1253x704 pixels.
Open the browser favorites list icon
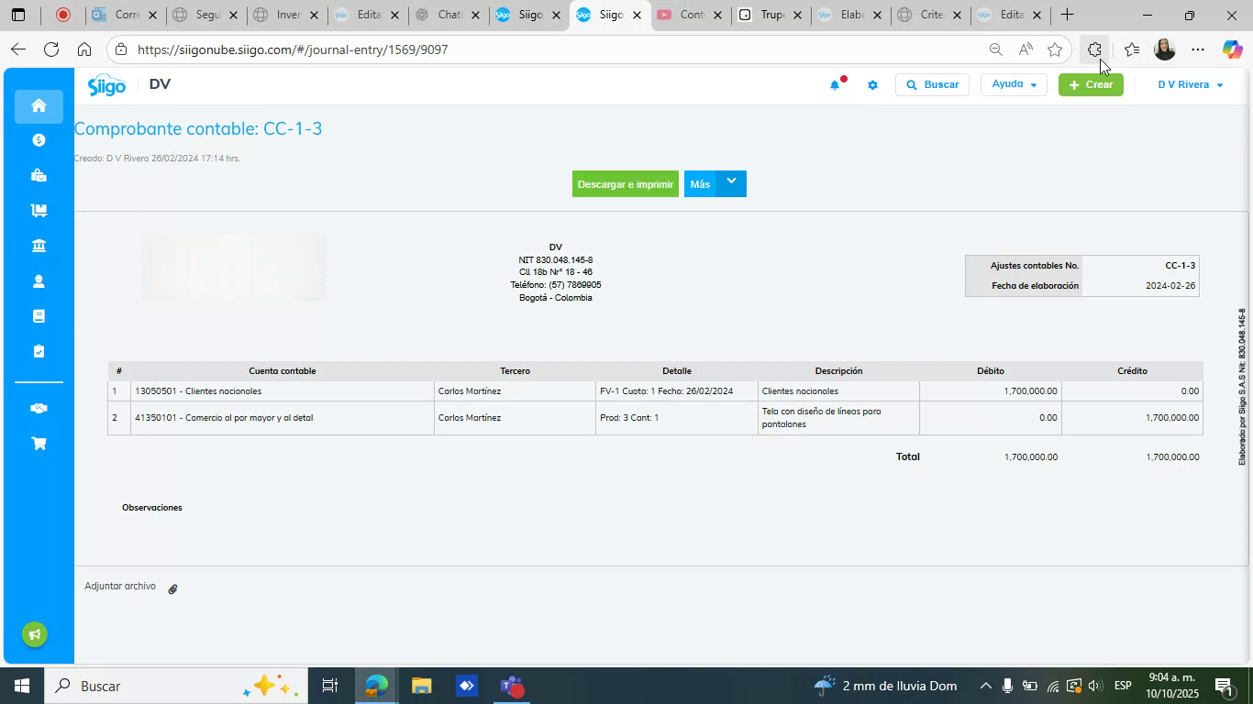coord(1132,49)
